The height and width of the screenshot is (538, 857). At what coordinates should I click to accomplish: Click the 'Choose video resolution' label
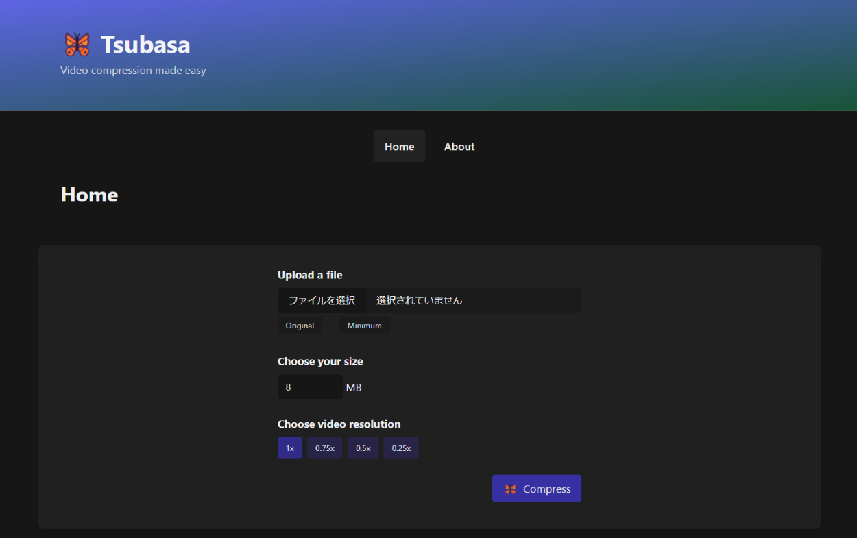[339, 424]
